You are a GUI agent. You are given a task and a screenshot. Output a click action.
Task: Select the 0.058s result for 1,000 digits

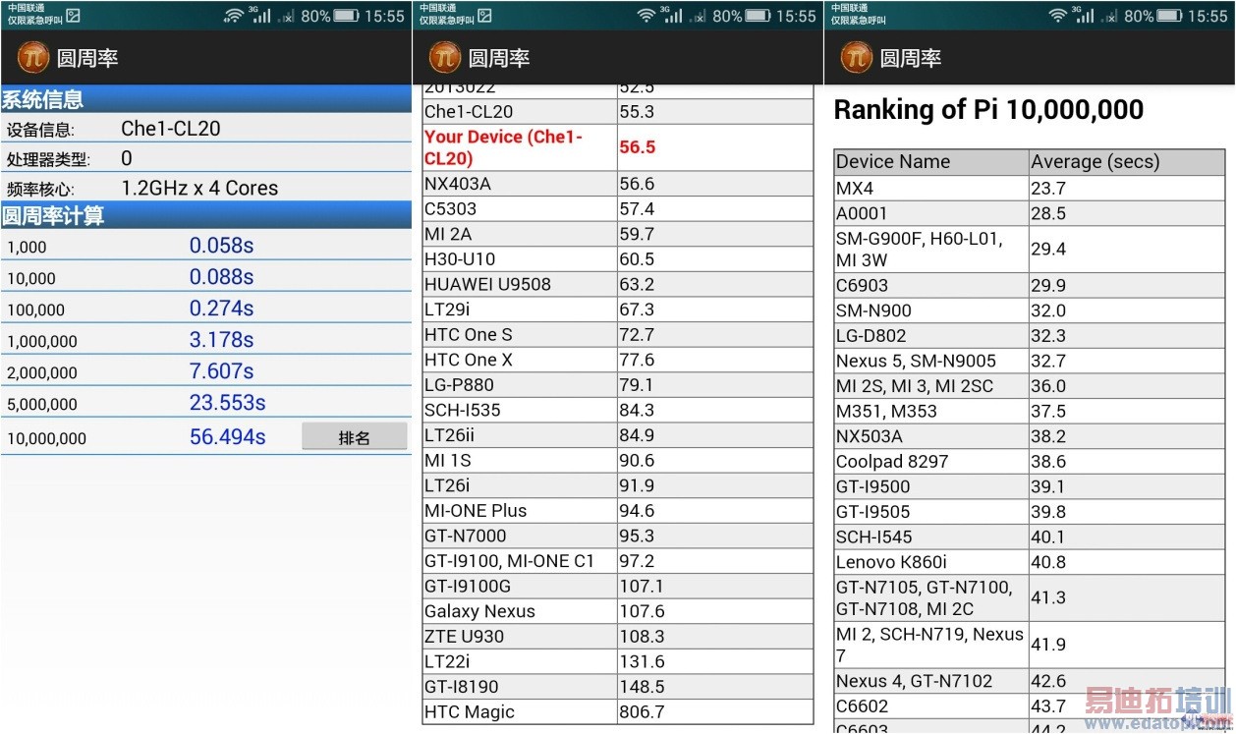point(221,246)
